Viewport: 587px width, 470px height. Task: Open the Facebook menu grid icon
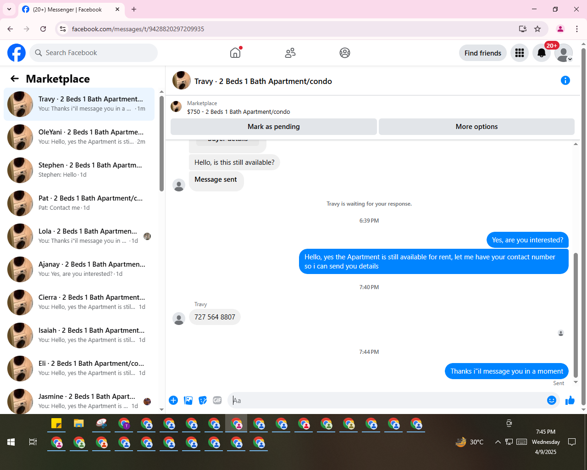520,53
